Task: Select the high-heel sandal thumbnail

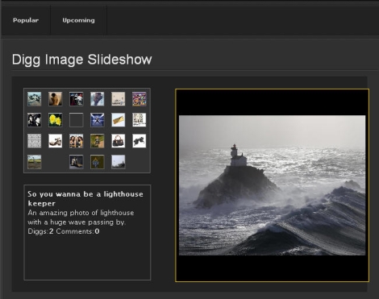Action: [56, 141]
